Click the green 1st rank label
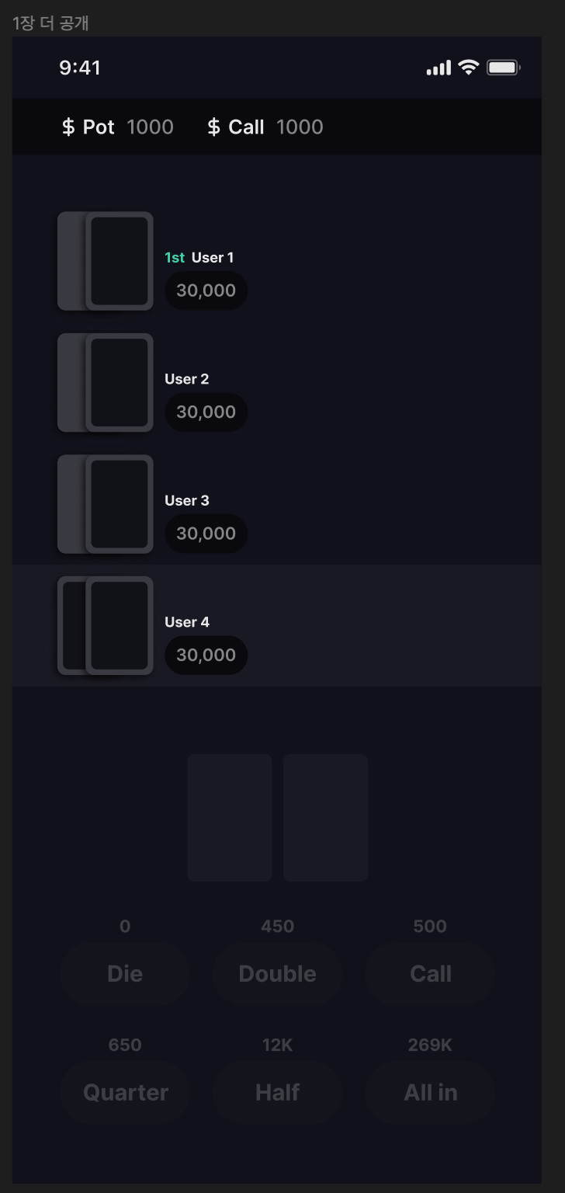 click(x=175, y=258)
